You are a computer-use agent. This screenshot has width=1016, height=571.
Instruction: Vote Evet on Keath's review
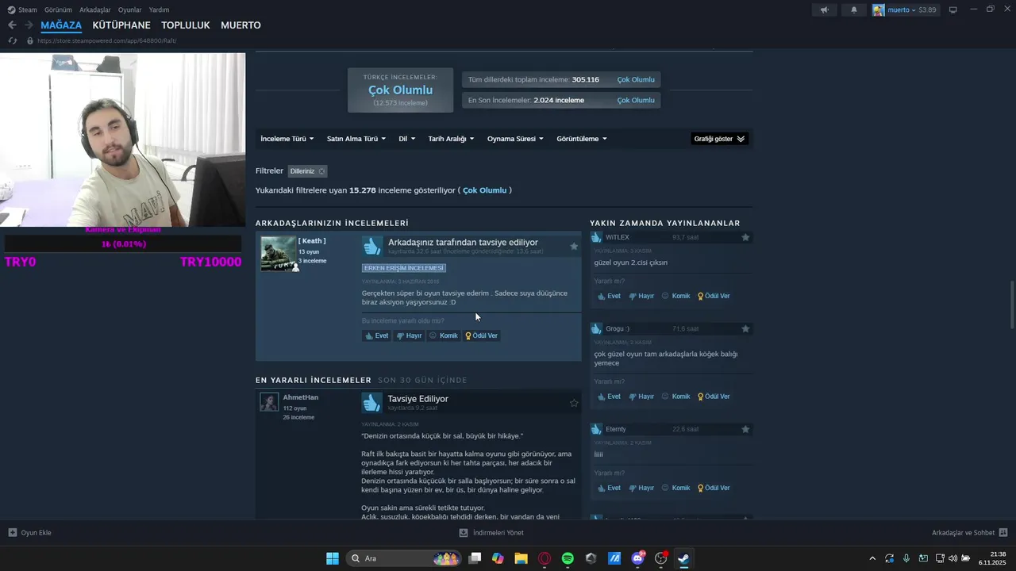coord(376,335)
